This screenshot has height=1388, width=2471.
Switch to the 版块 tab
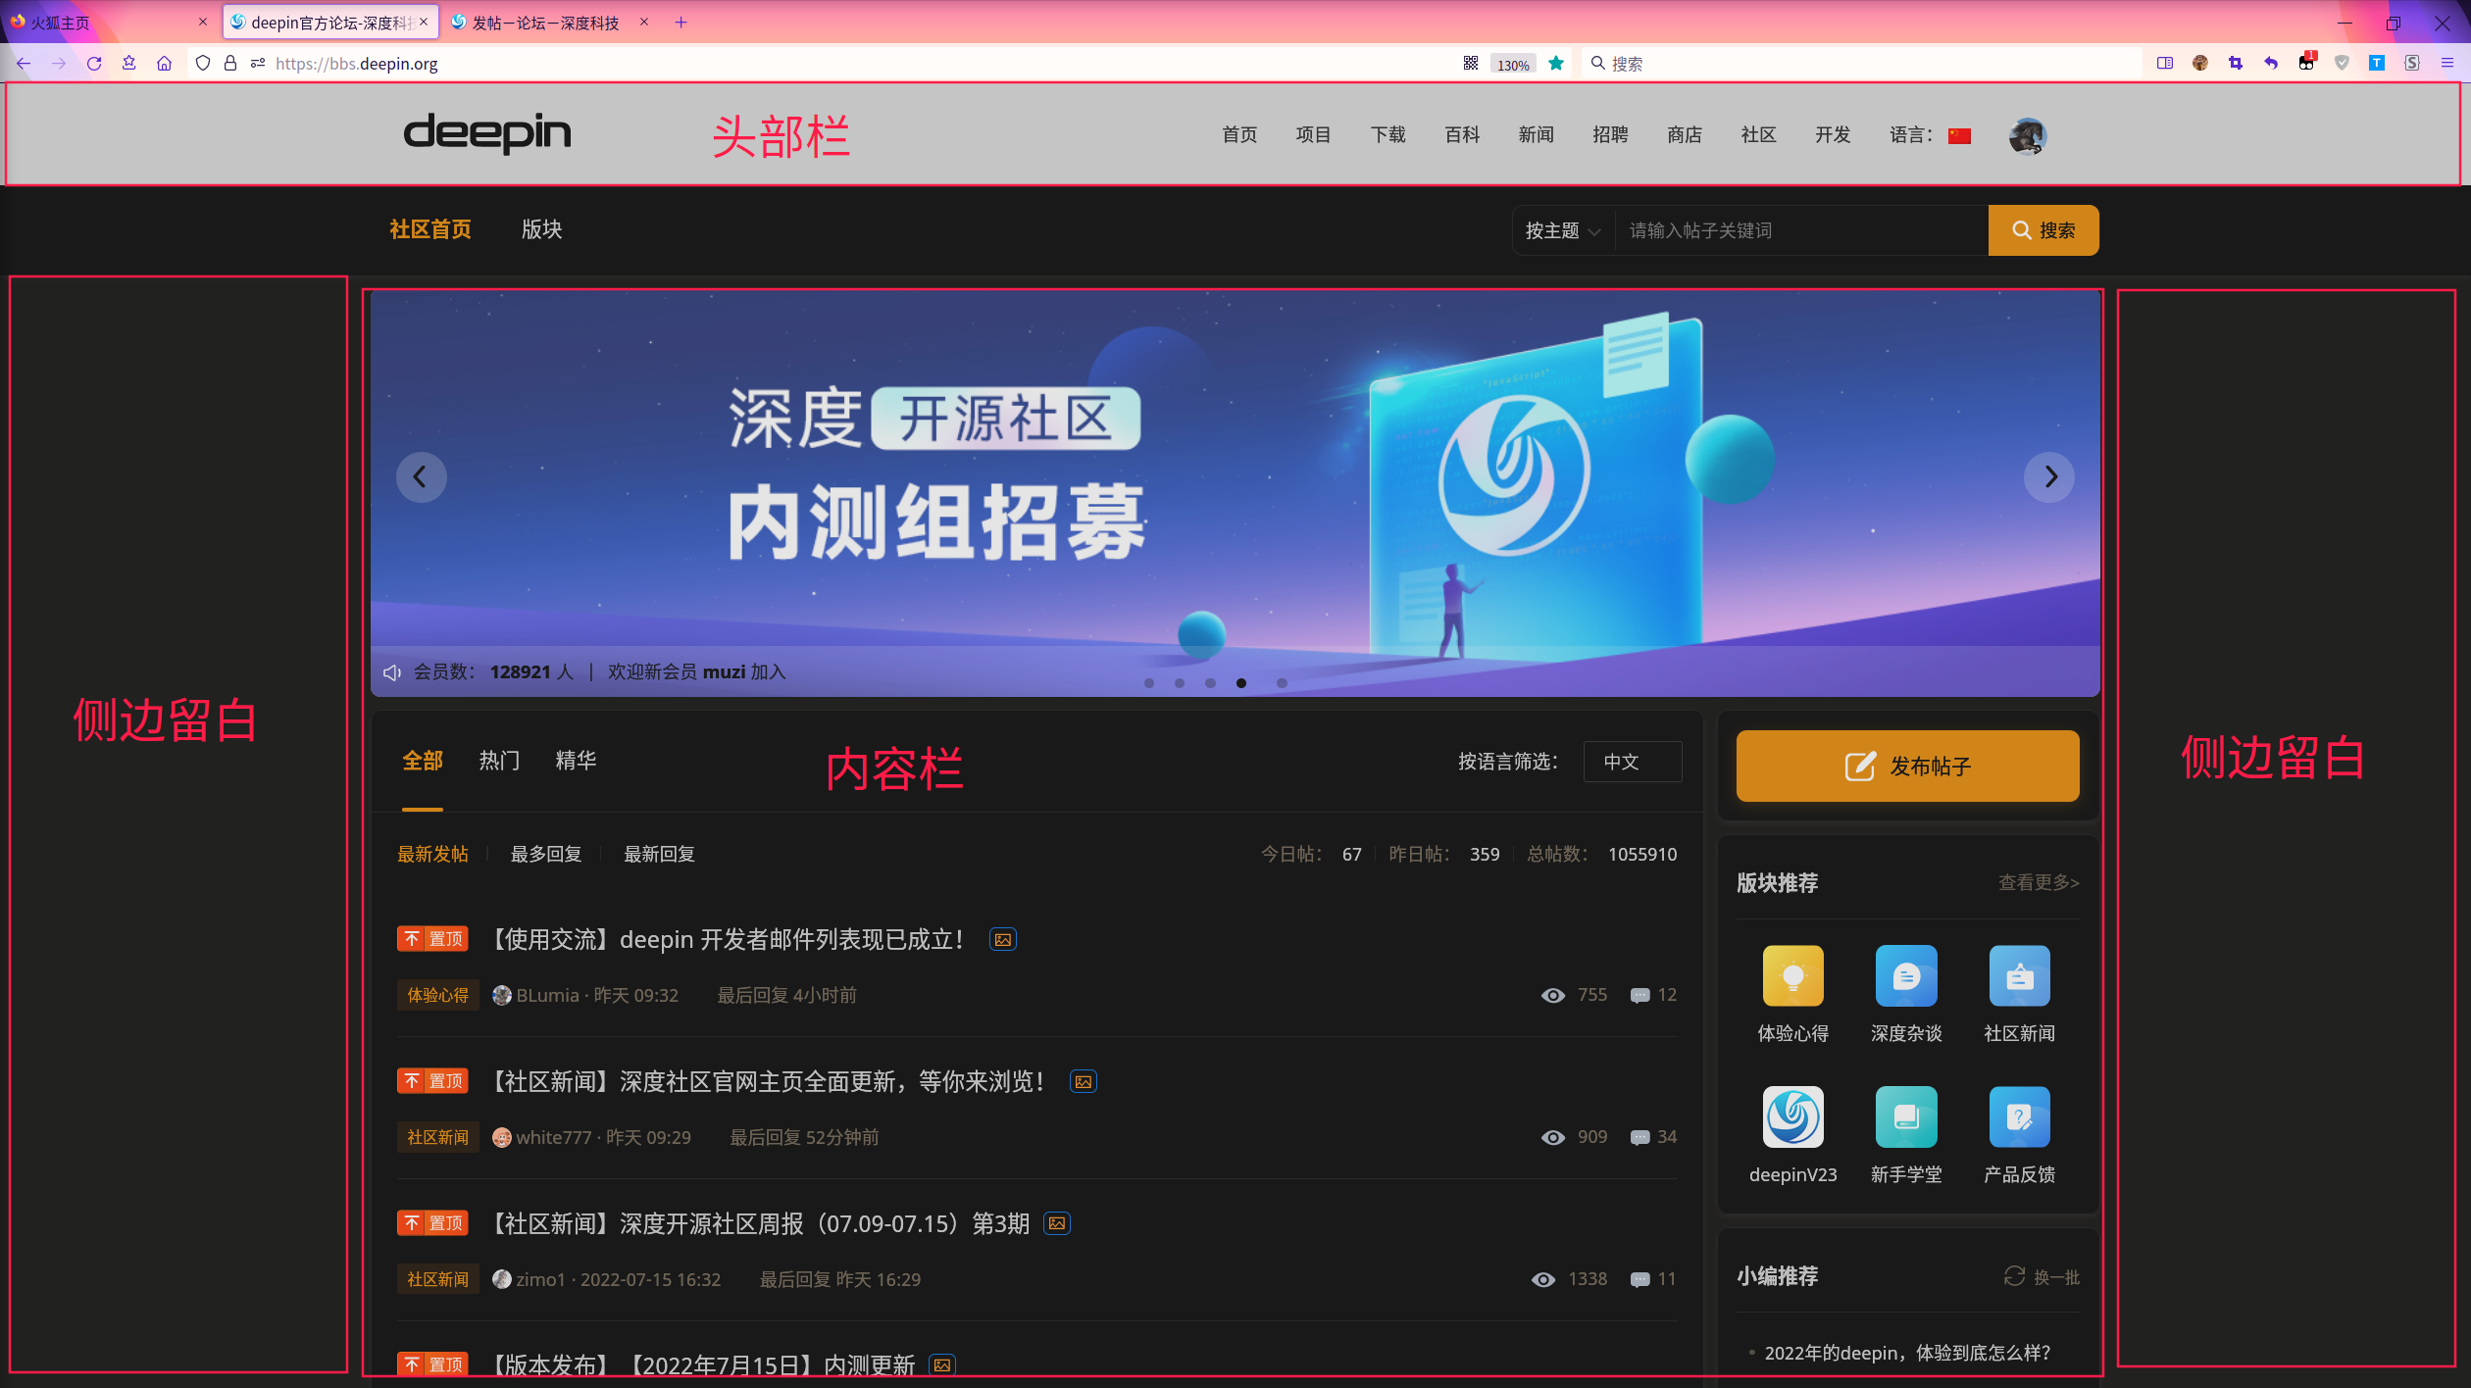pyautogui.click(x=541, y=228)
